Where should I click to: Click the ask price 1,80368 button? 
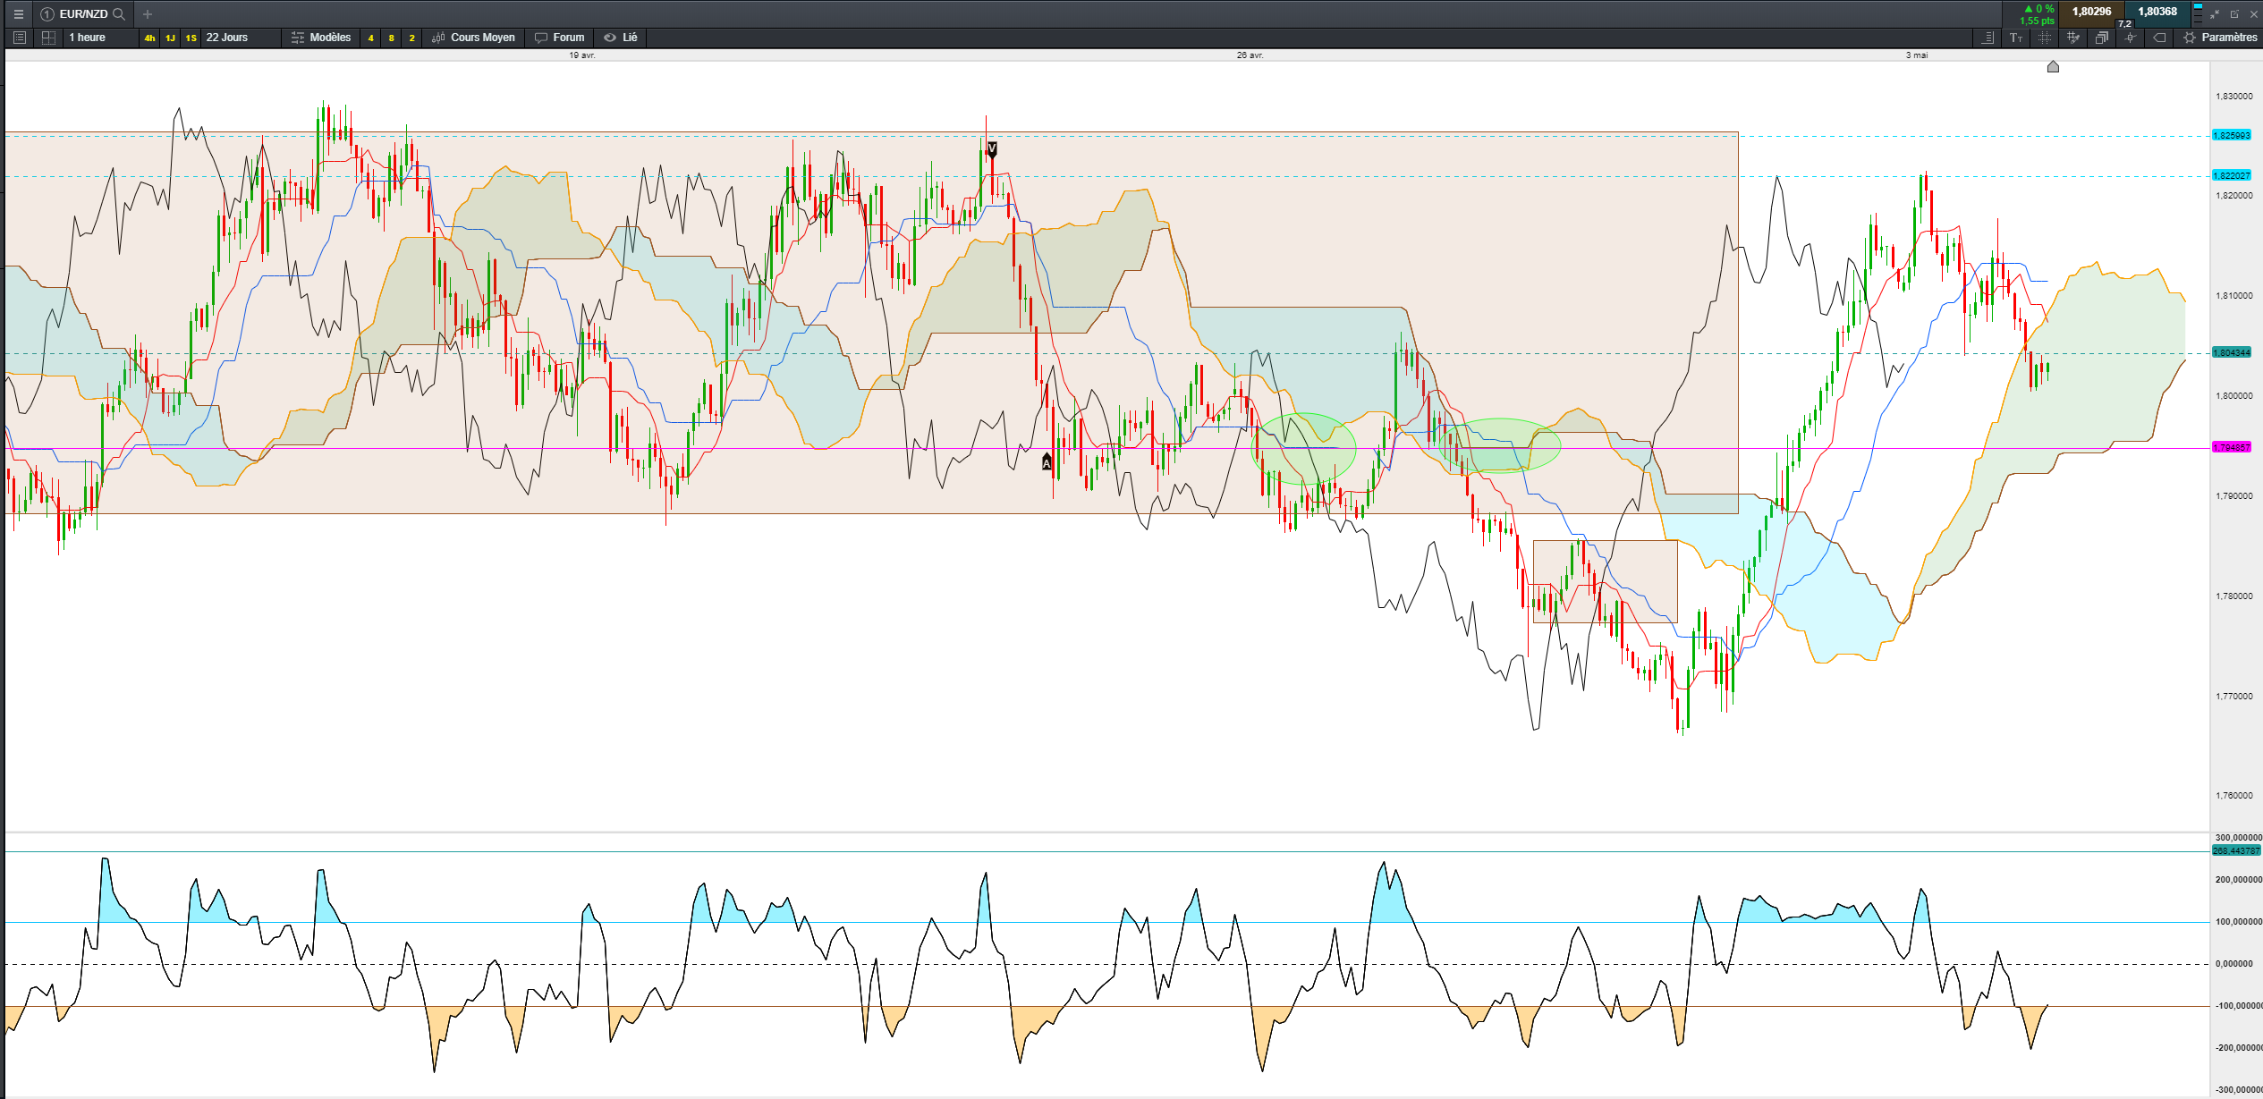[2157, 13]
